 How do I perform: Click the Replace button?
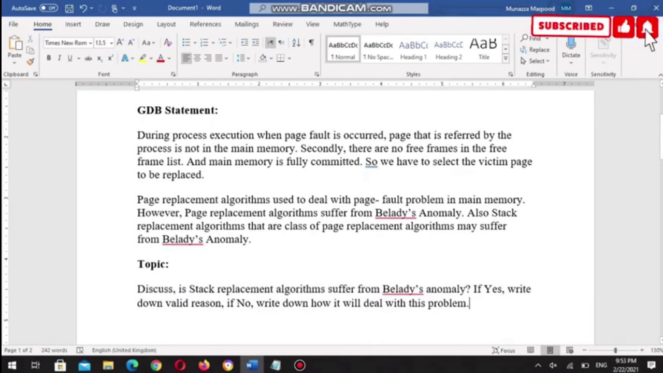point(535,50)
